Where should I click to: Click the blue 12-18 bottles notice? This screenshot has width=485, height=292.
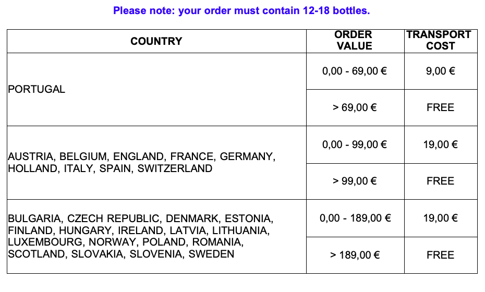pyautogui.click(x=241, y=10)
